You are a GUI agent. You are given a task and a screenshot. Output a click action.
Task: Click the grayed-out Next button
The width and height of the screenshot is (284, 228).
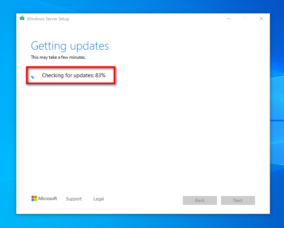[238, 200]
